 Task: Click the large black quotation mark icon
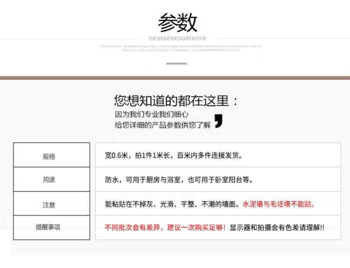pyautogui.click(x=219, y=121)
